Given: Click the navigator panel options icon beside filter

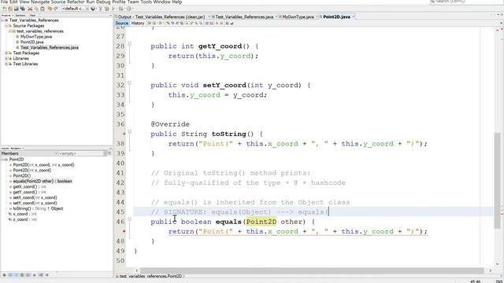Looking at the screenshot, I should point(109,153).
